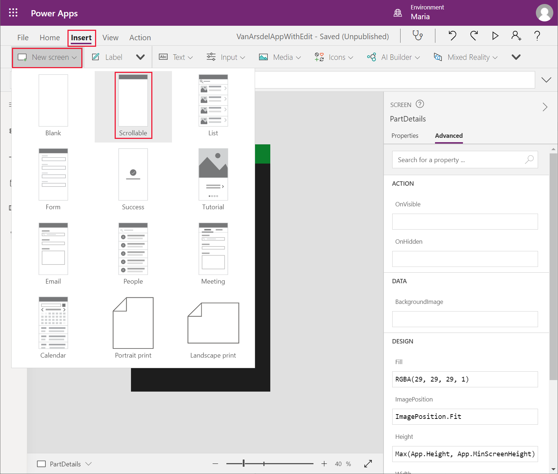
Task: Insert a Label control
Action: point(107,57)
